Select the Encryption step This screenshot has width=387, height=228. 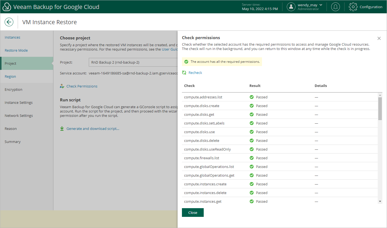pyautogui.click(x=27, y=89)
